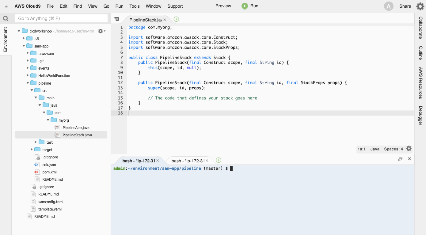
Task: Click the Go to Anything search field
Action: (61, 18)
